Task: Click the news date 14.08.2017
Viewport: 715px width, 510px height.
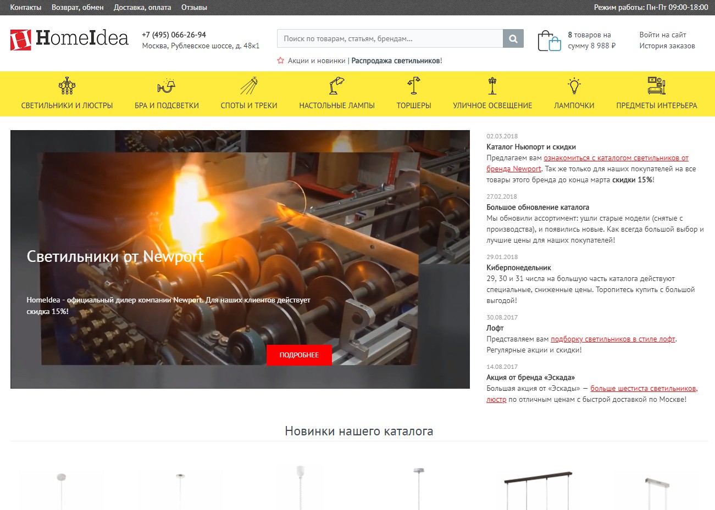Action: coord(502,367)
